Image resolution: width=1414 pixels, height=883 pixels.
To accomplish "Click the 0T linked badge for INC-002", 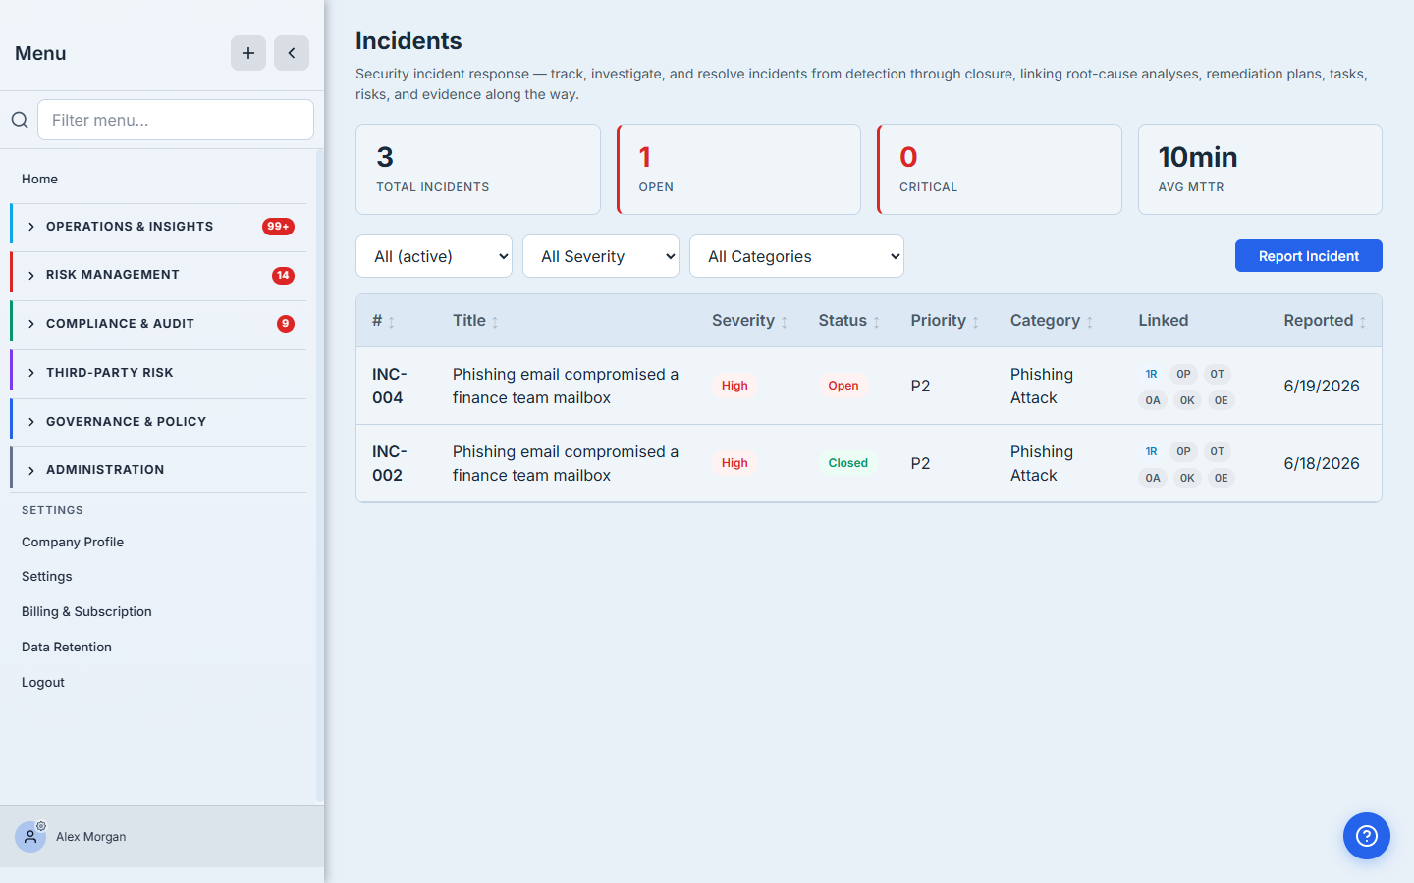I will click(1218, 451).
